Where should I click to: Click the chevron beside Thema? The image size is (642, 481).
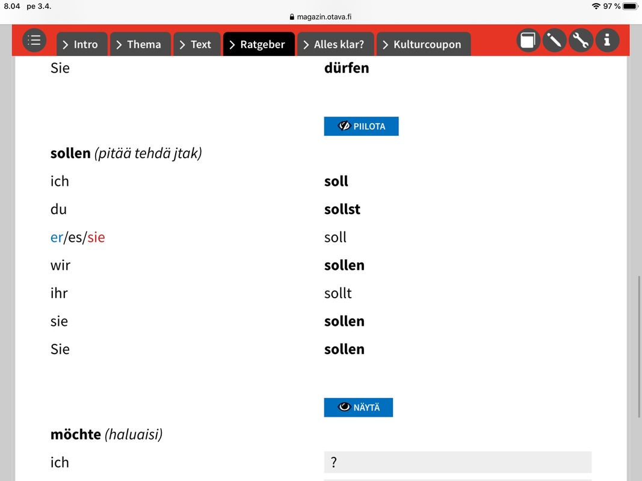[119, 44]
